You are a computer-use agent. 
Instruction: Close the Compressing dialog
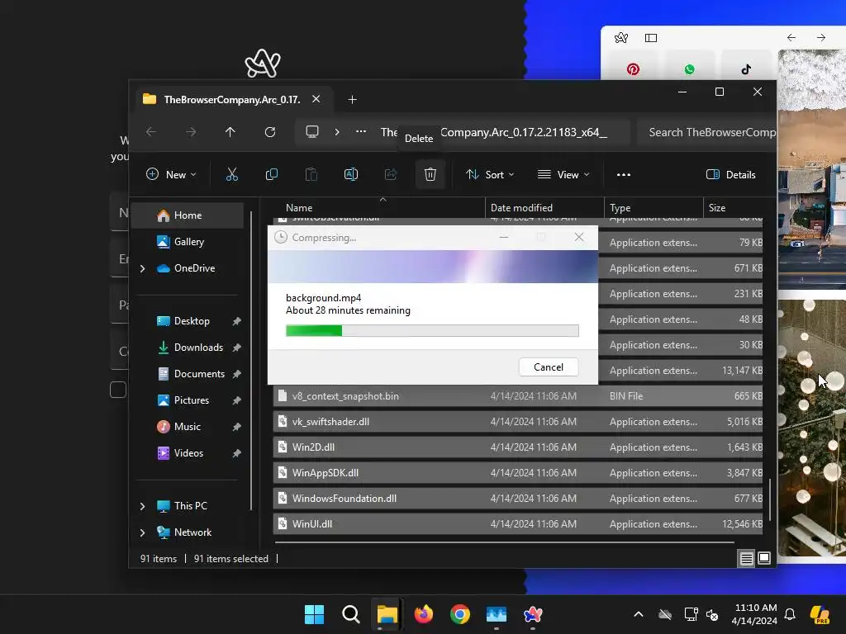pos(579,237)
